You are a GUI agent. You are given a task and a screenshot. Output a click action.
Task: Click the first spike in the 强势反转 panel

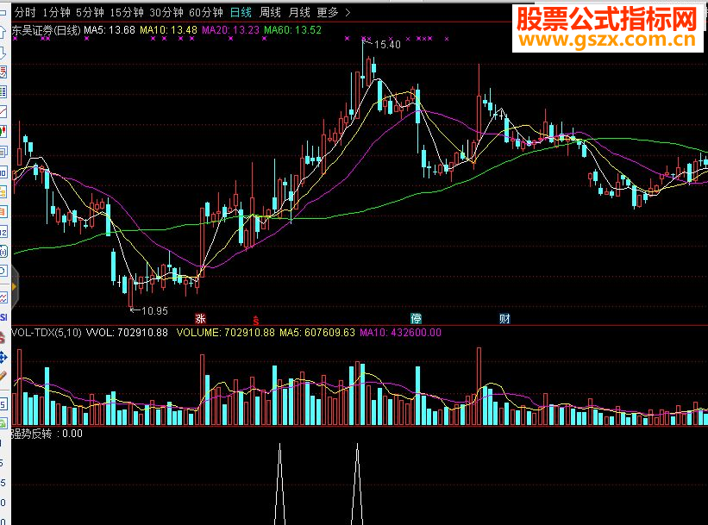[x=280, y=484]
